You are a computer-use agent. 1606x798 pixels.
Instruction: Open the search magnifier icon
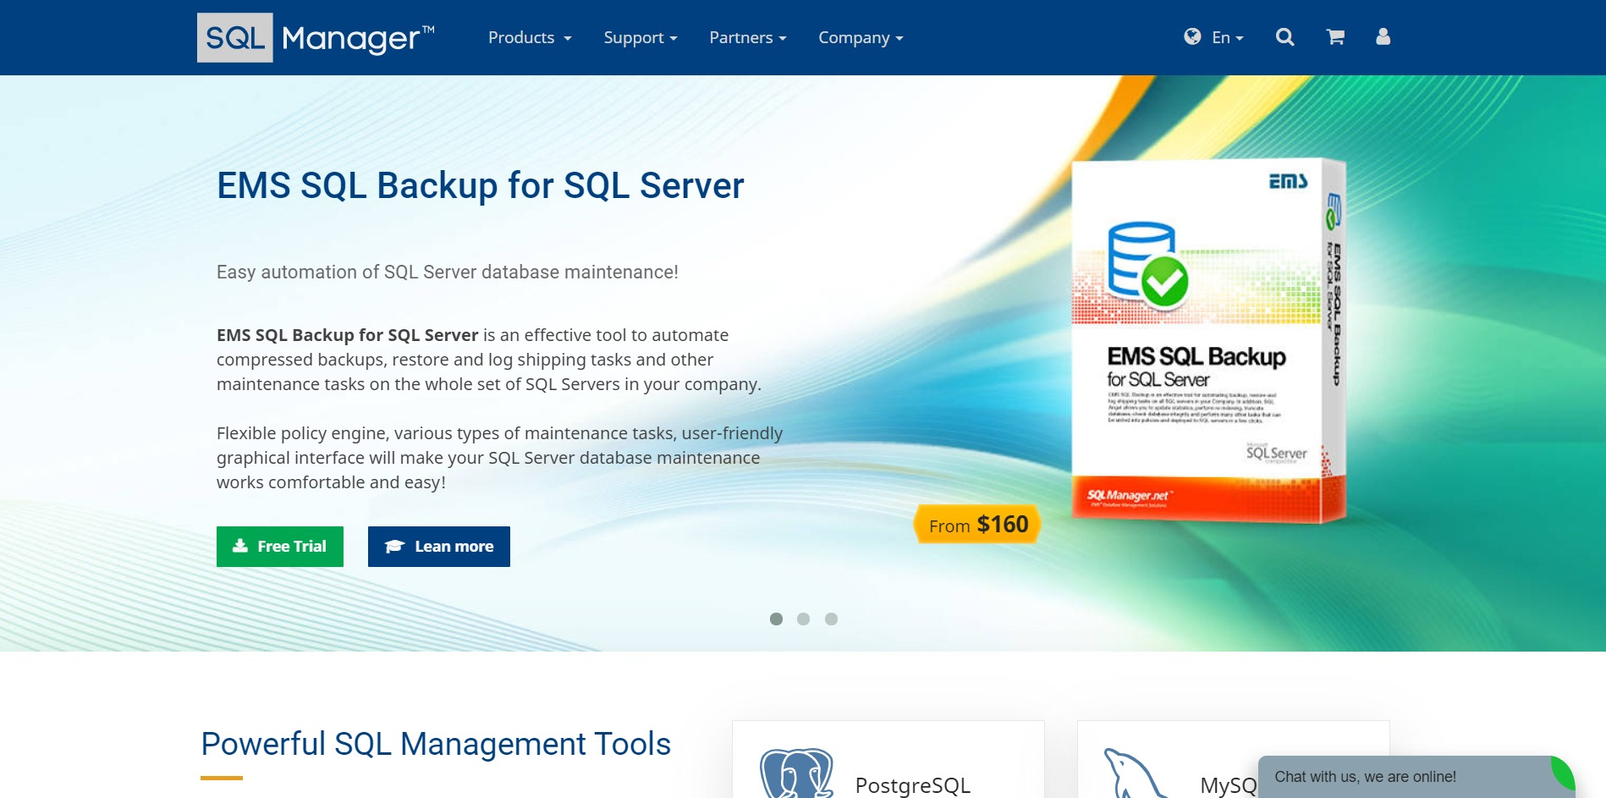point(1284,37)
